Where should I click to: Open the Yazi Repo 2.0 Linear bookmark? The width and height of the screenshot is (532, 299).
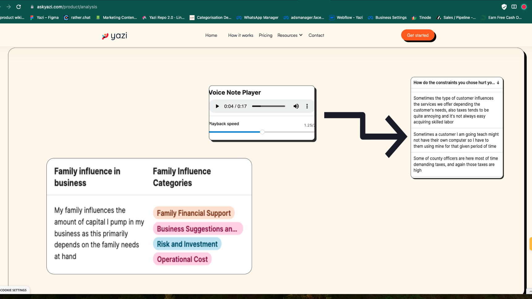point(163,18)
